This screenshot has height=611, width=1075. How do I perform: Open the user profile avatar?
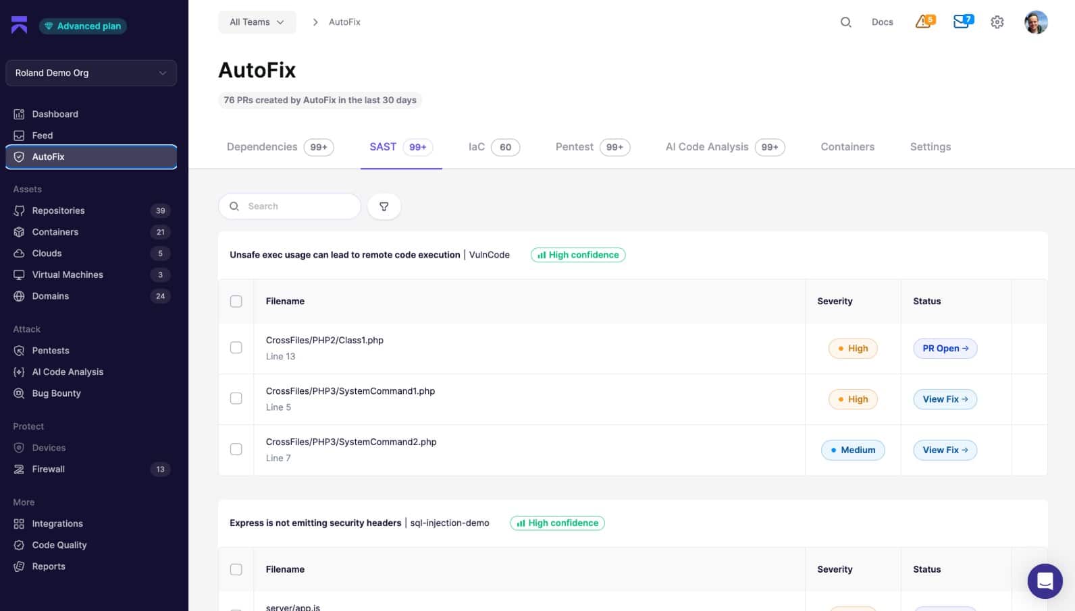point(1036,22)
